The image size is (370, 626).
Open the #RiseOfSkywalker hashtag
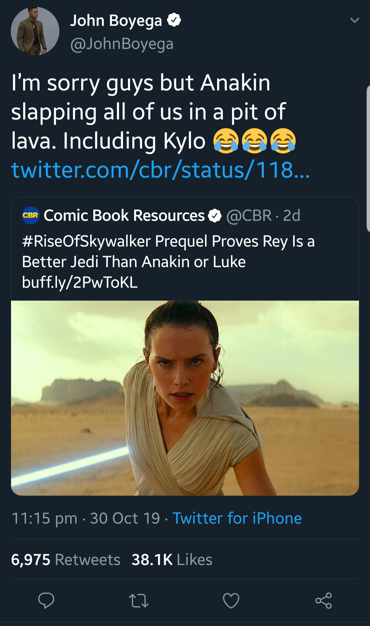coord(86,242)
